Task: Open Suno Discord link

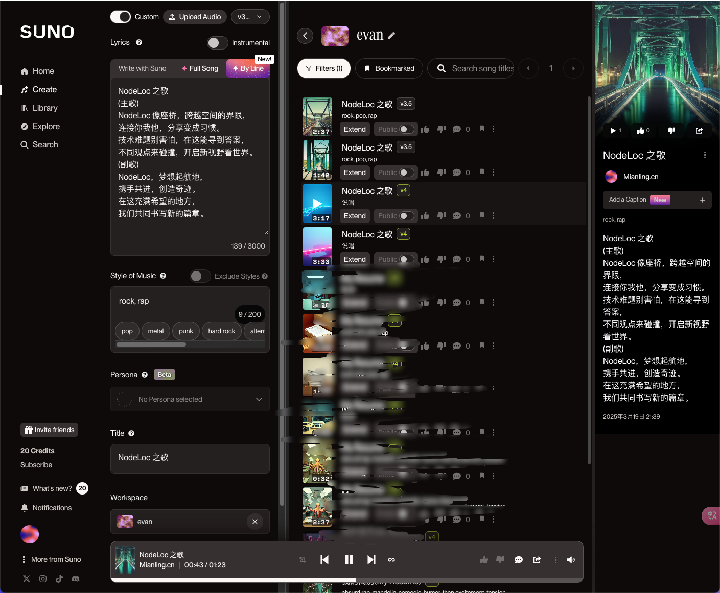Action: (x=76, y=579)
